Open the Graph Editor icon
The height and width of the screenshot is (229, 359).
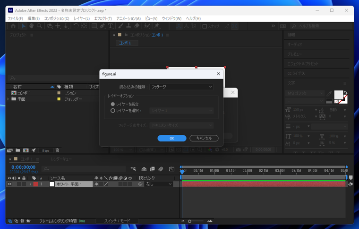[x=171, y=169]
